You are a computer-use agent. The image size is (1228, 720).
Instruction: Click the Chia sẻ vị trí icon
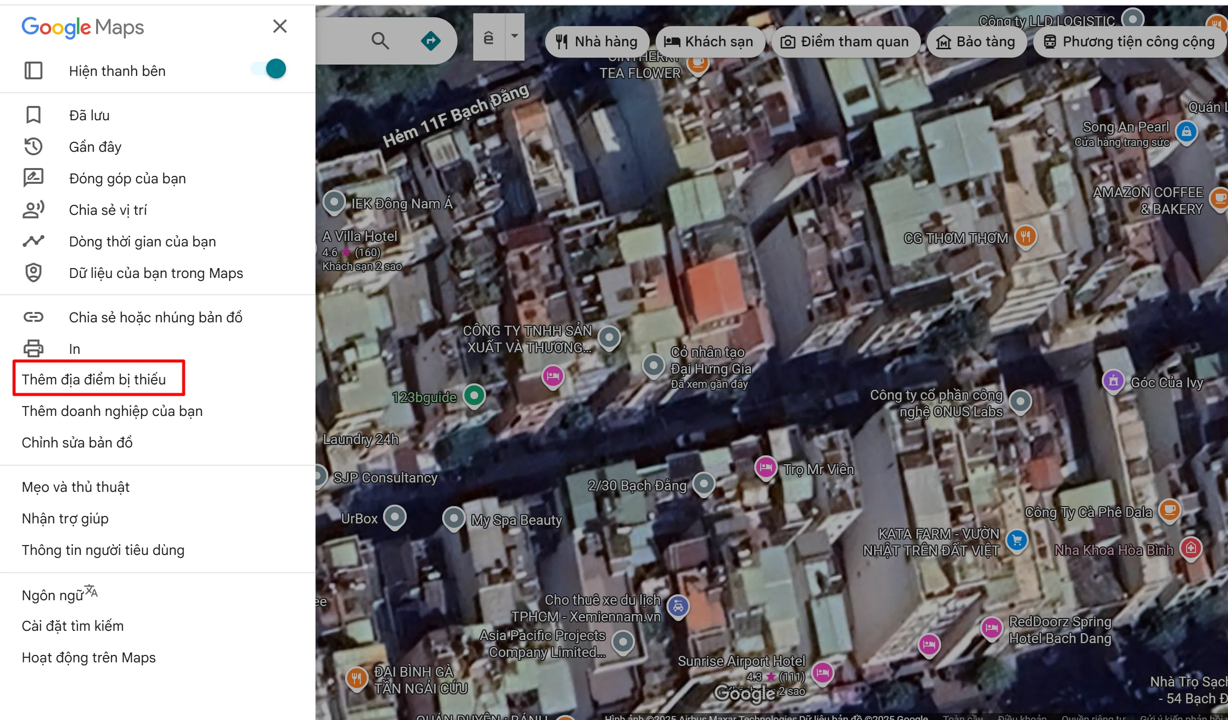[x=34, y=209]
